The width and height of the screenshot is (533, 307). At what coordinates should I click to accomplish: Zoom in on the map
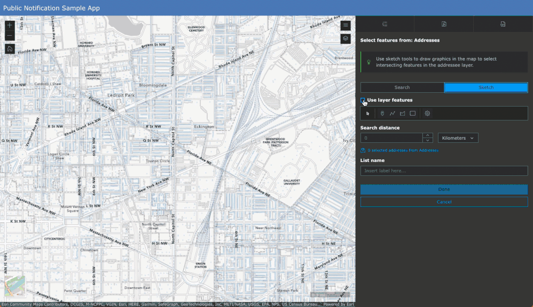coord(10,25)
